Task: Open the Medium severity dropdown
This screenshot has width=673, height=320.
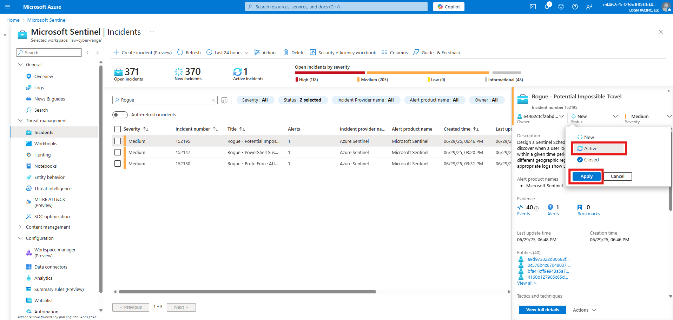Action: point(647,117)
